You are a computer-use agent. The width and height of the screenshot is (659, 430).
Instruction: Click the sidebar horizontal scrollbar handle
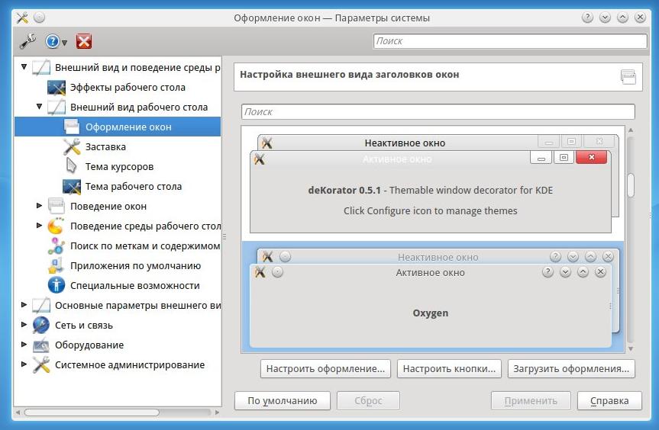92,412
